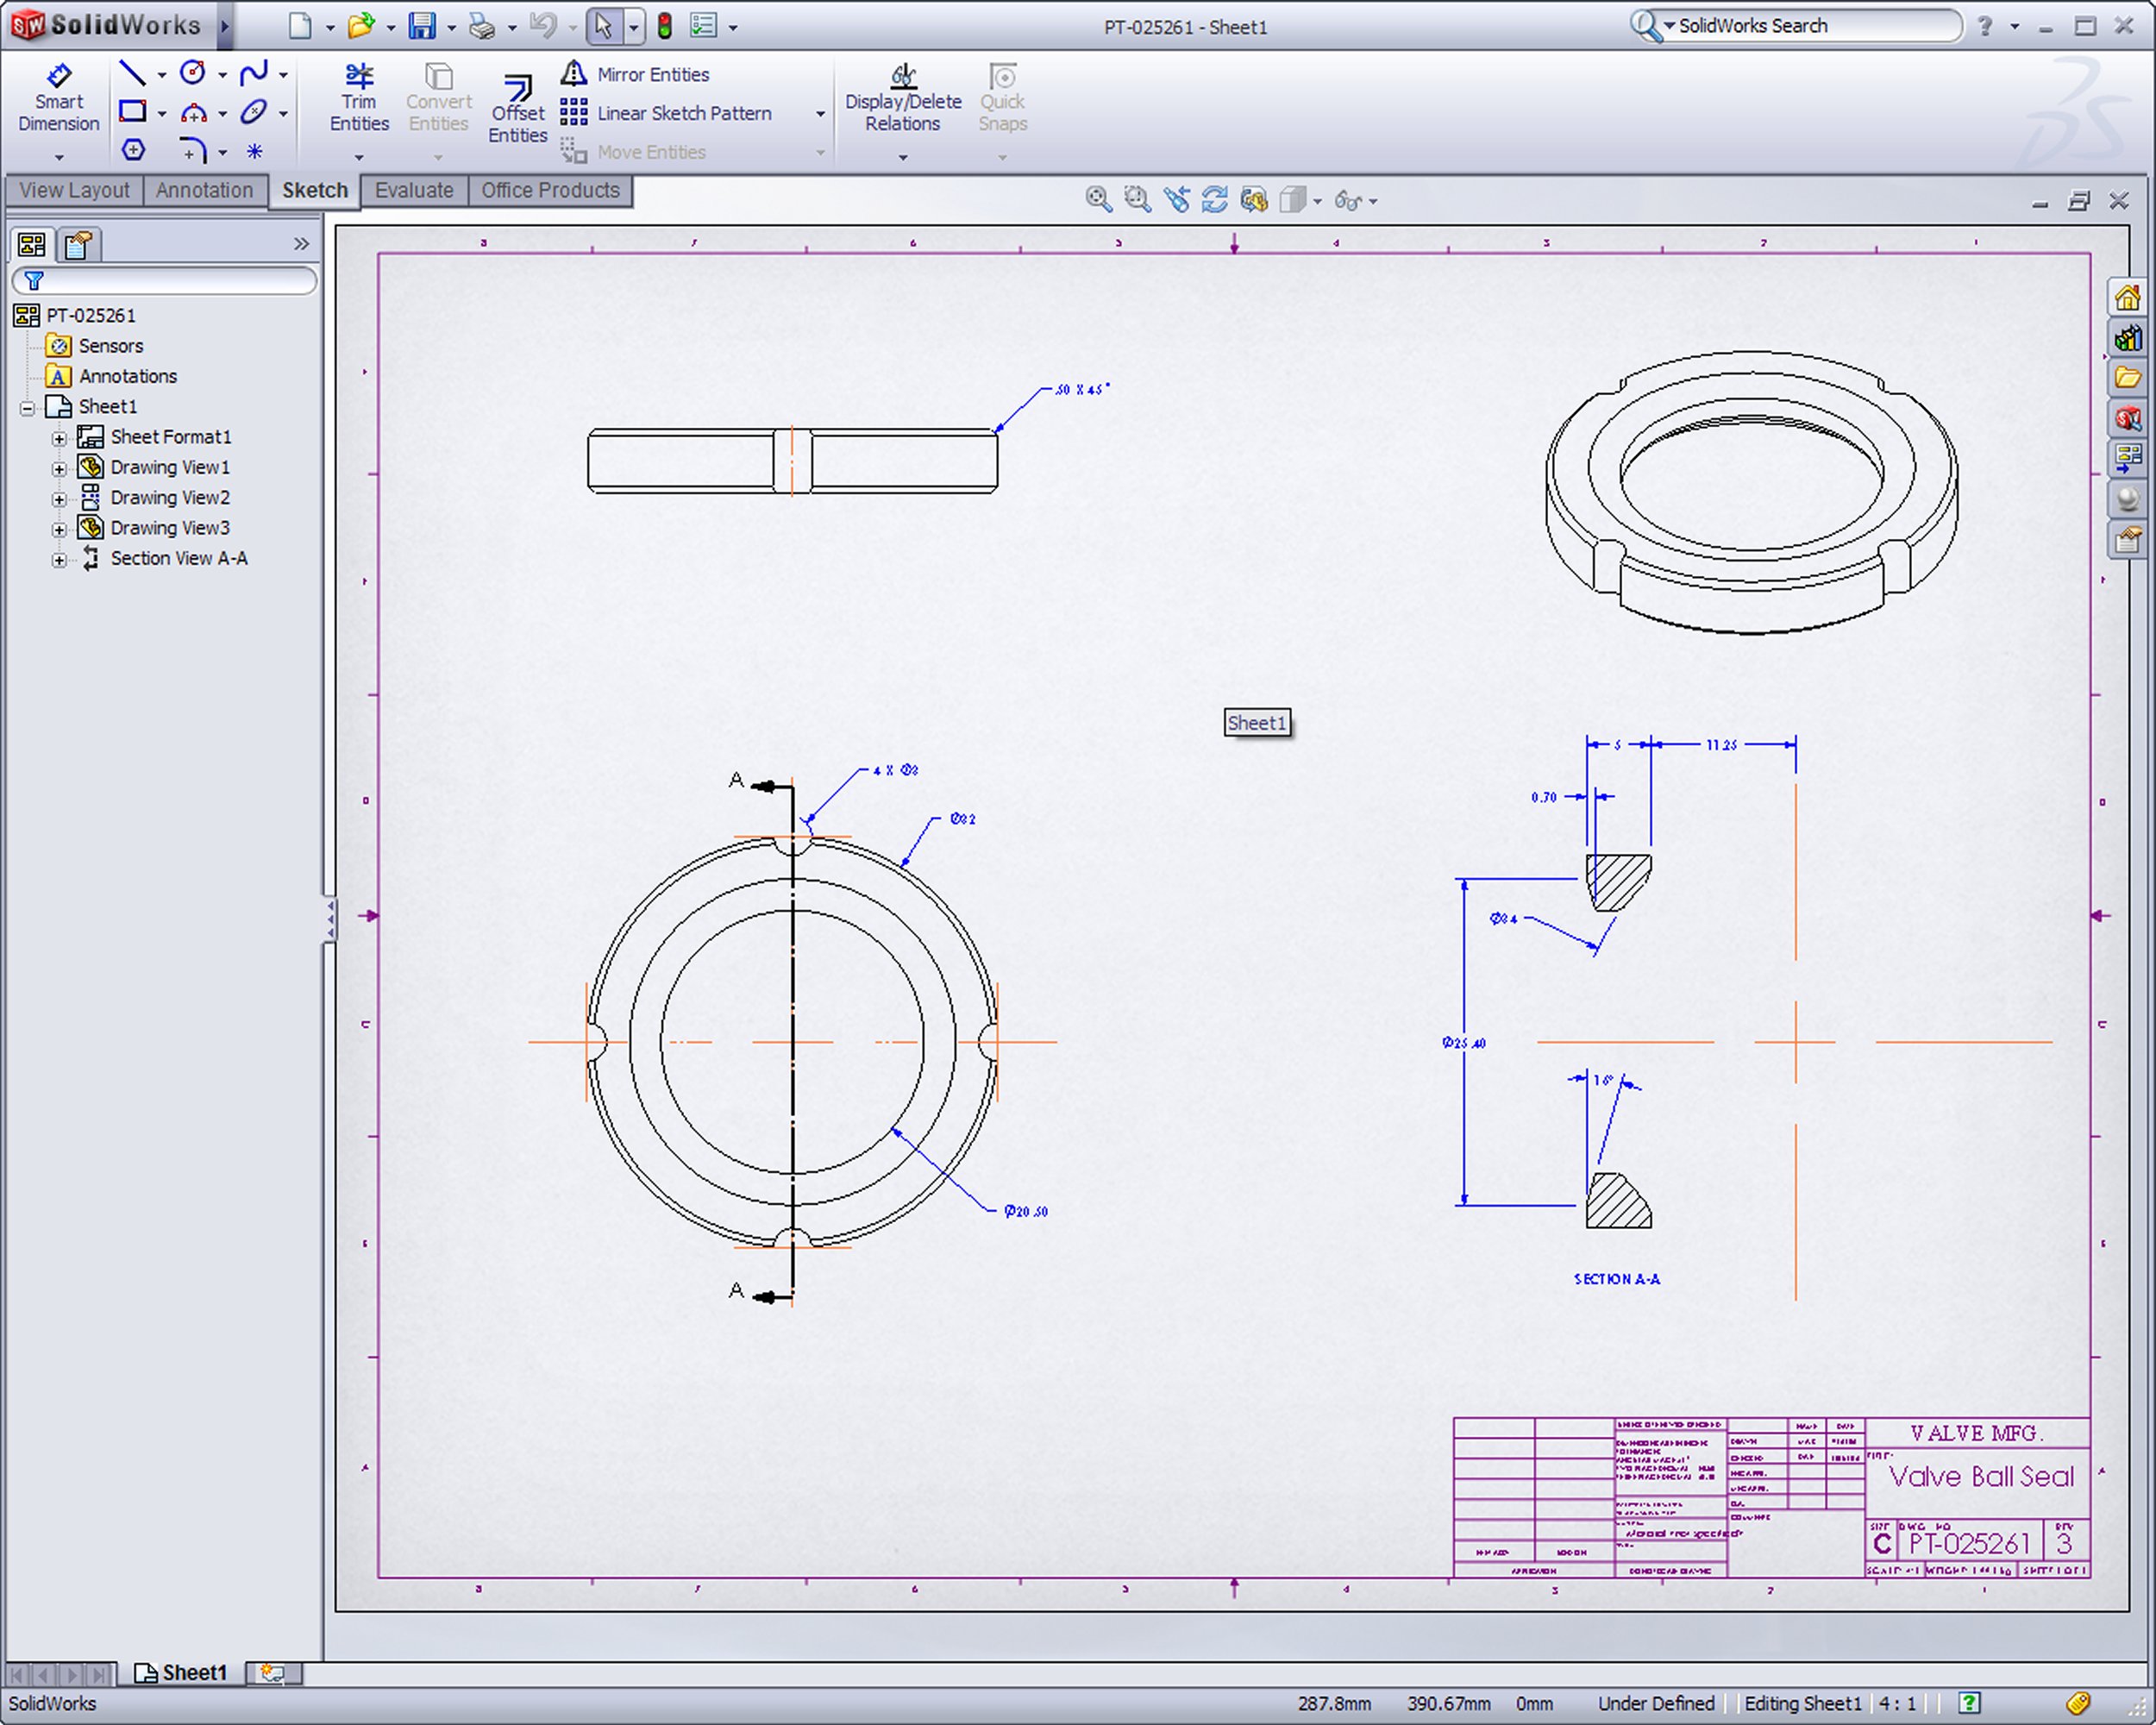Switch to the Evaluate tab
The image size is (2156, 1725).
[413, 190]
